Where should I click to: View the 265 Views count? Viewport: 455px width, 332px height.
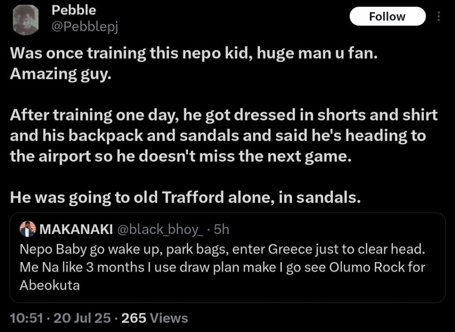point(155,318)
